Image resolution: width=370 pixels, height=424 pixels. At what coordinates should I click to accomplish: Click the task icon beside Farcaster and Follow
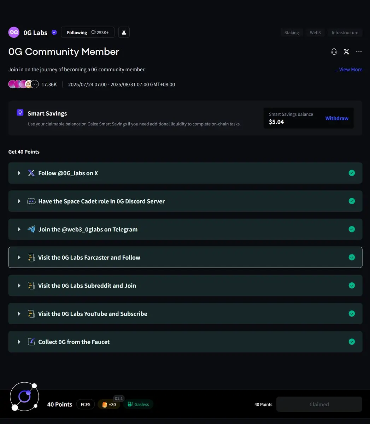point(31,257)
